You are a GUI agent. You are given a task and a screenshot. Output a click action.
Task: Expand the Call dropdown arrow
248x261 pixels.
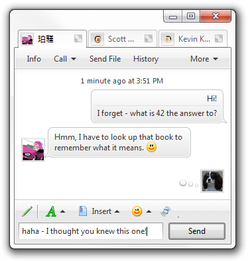[74, 59]
